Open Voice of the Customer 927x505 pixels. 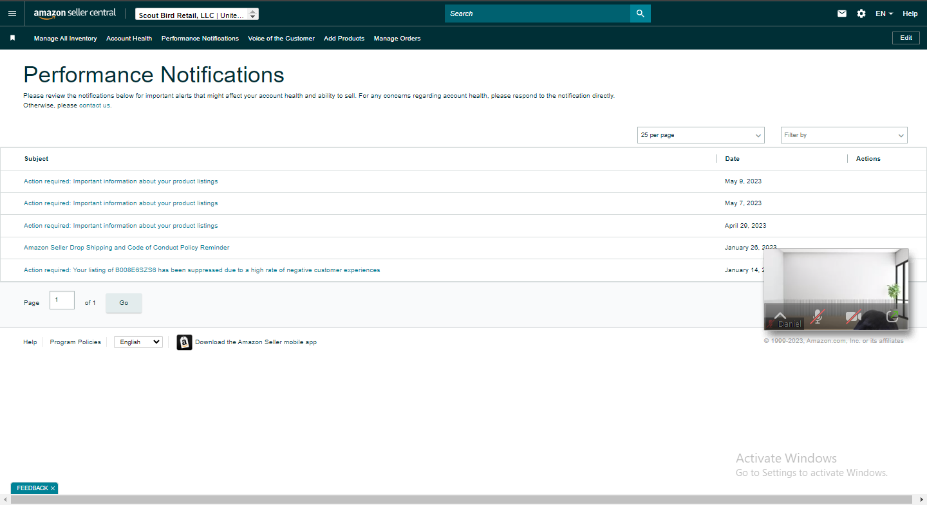point(281,39)
